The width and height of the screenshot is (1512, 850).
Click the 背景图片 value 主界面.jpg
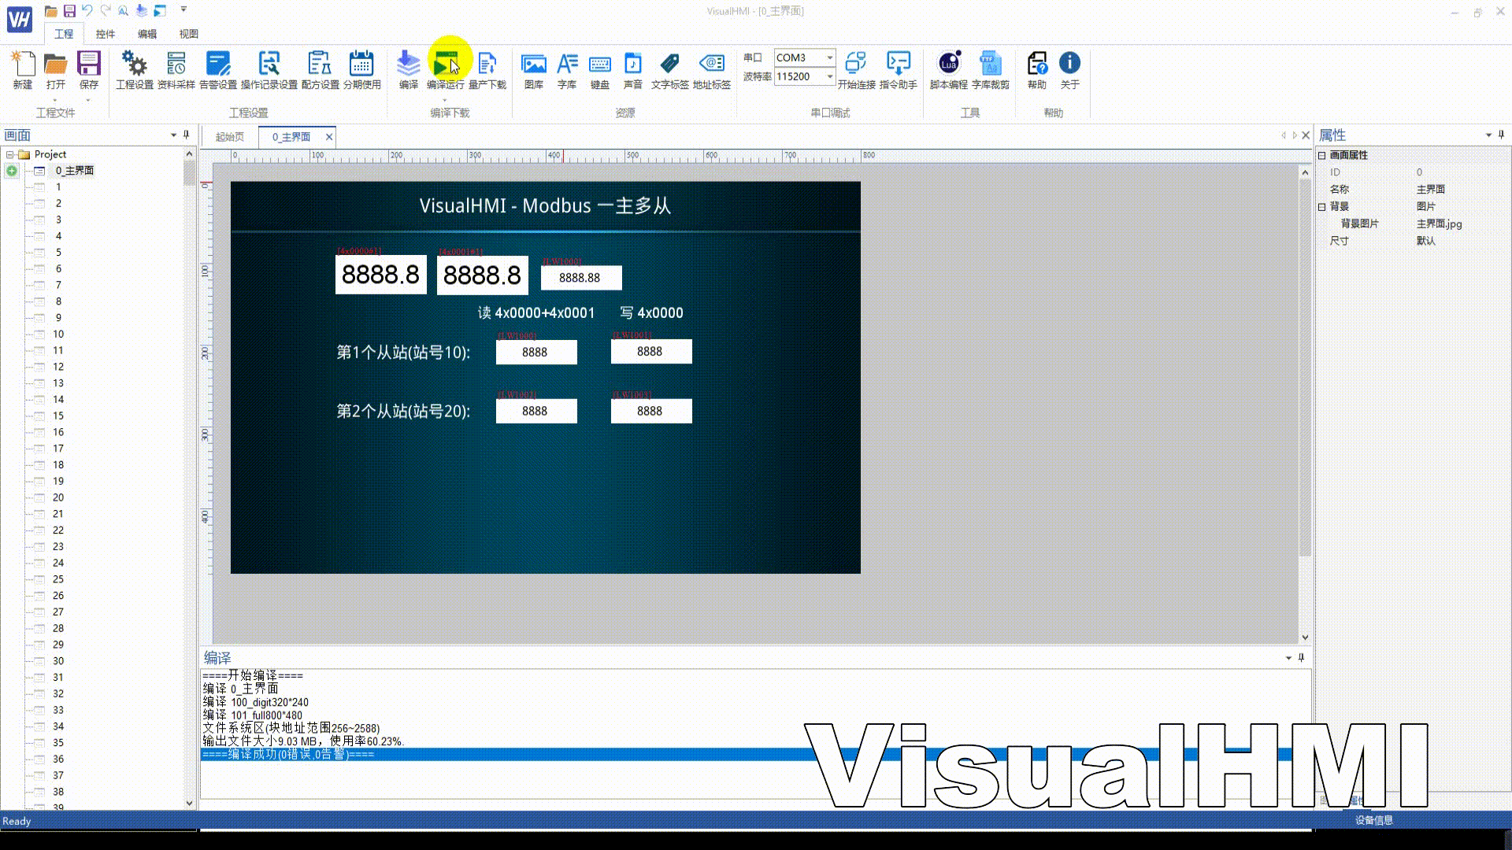(x=1439, y=224)
